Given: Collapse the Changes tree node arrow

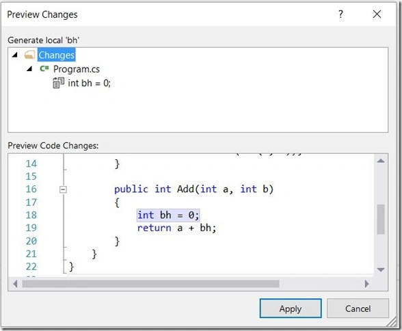Looking at the screenshot, I should point(15,55).
